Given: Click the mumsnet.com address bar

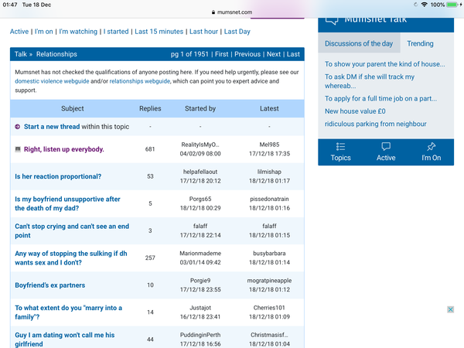Looking at the screenshot, I should pyautogui.click(x=232, y=12).
